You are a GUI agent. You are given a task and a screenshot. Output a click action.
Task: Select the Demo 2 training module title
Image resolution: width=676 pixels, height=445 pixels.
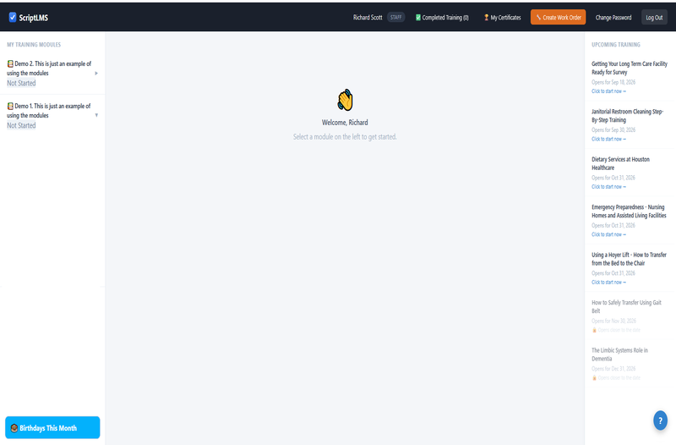click(x=49, y=69)
